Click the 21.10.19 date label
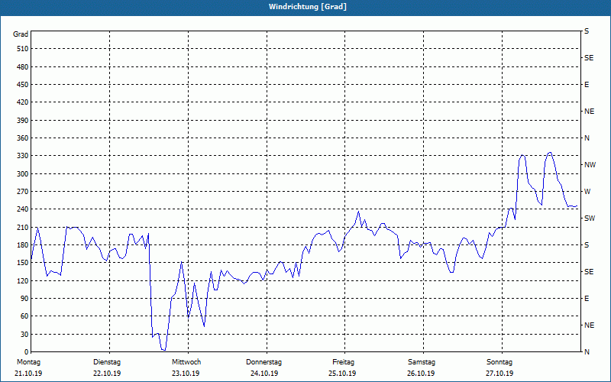This screenshot has width=611, height=382. pos(28,374)
